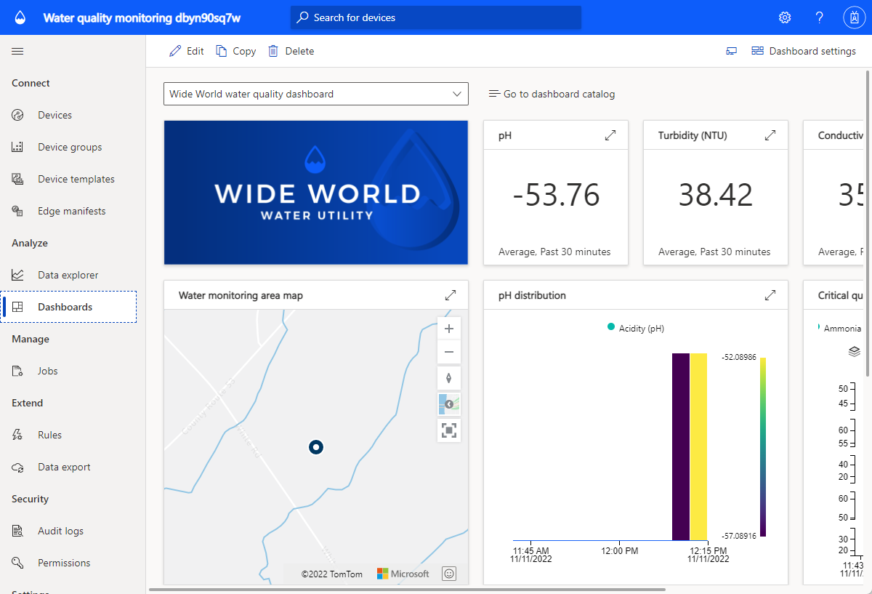Open the Wide World dashboard dropdown
The image size is (872, 594).
tap(316, 94)
